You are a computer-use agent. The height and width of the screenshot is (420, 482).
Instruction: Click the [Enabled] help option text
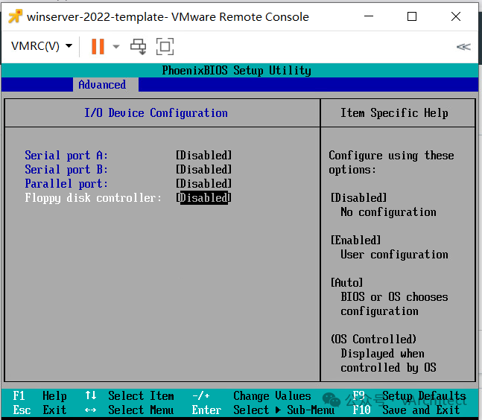(355, 240)
